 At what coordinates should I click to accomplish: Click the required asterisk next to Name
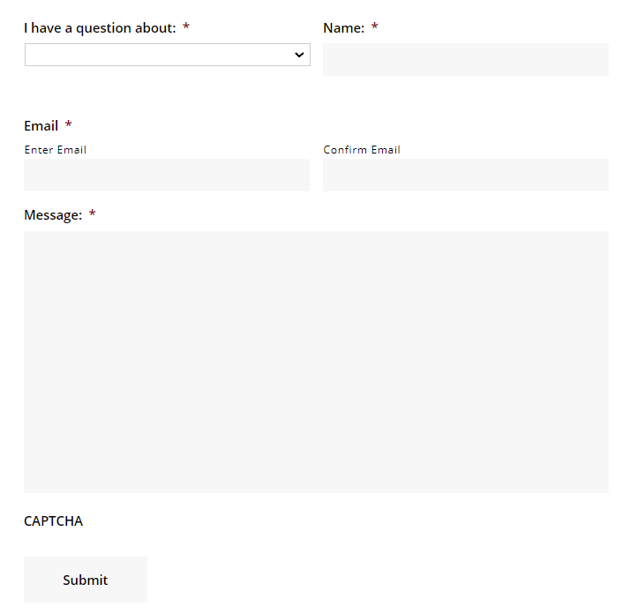[374, 28]
